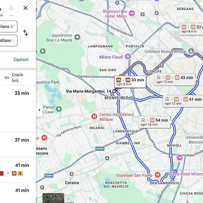
Task: Click Radisson Blu Hotel marker
Action: click(x=132, y=14)
